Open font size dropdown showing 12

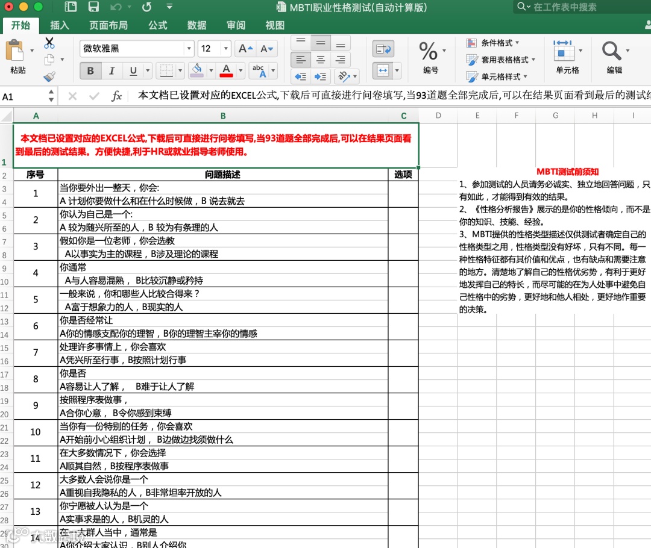(x=226, y=49)
